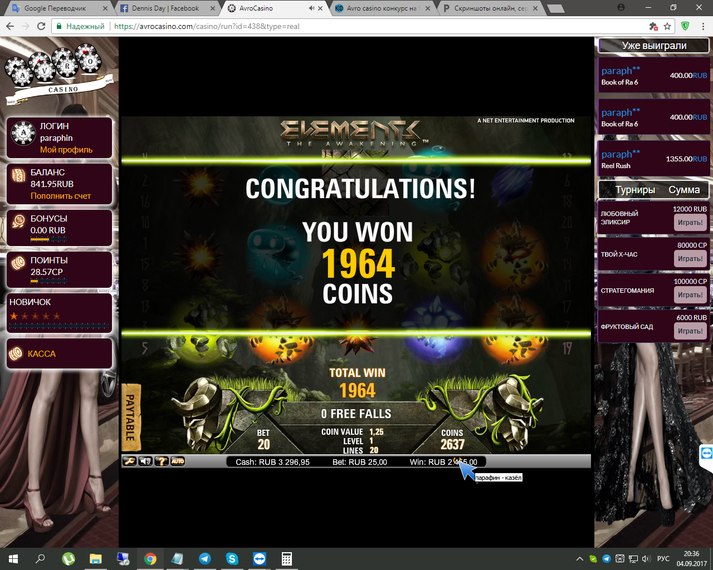Open the game settings wrench icon
This screenshot has width=713, height=570.
[x=129, y=461]
